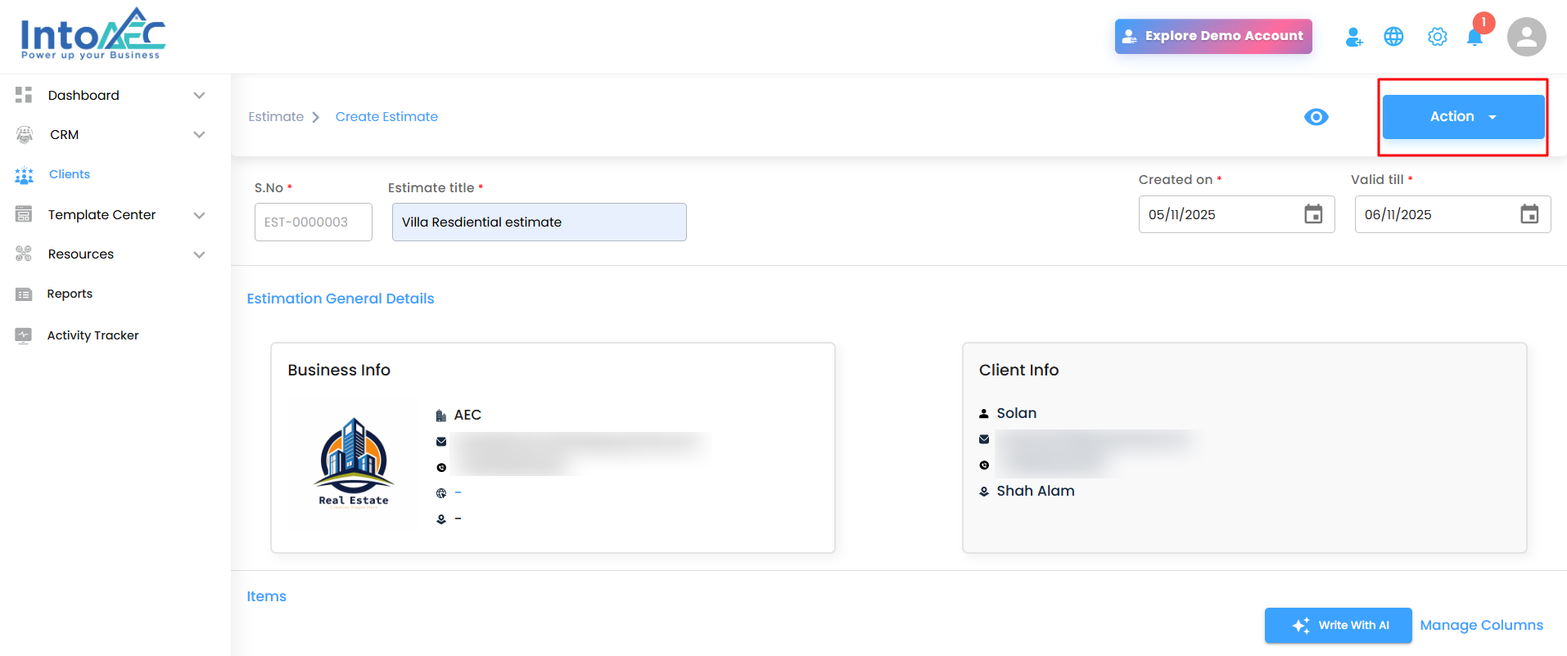Viewport: 1567px width, 656px height.
Task: Select Clients in the sidebar
Action: tap(70, 174)
